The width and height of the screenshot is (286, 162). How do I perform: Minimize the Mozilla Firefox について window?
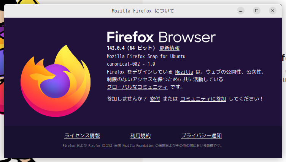241,11
